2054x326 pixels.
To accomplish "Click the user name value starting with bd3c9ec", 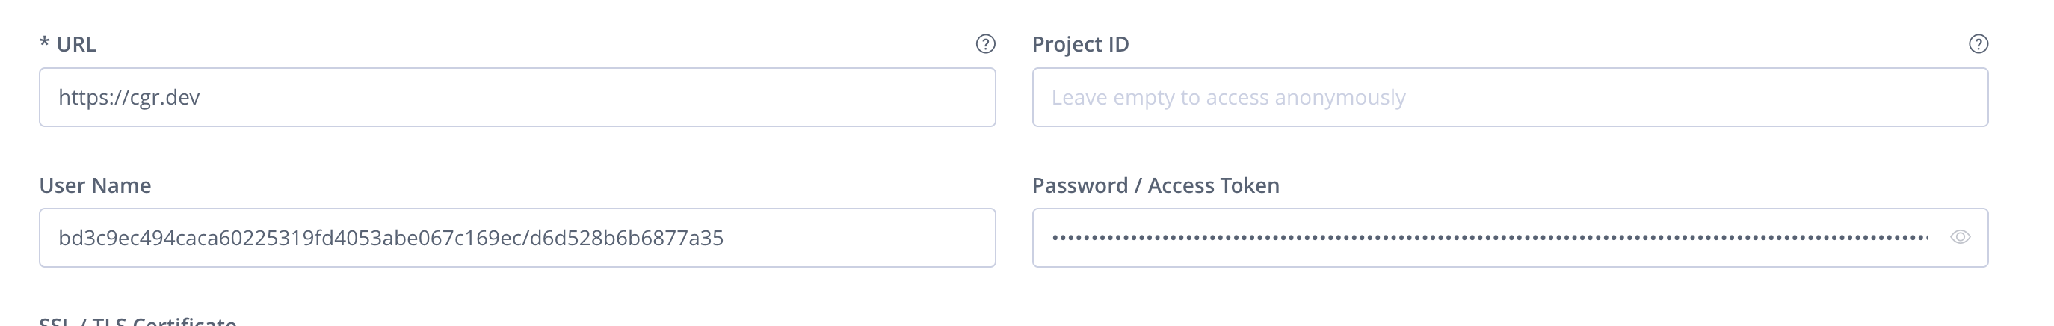I will coord(391,238).
